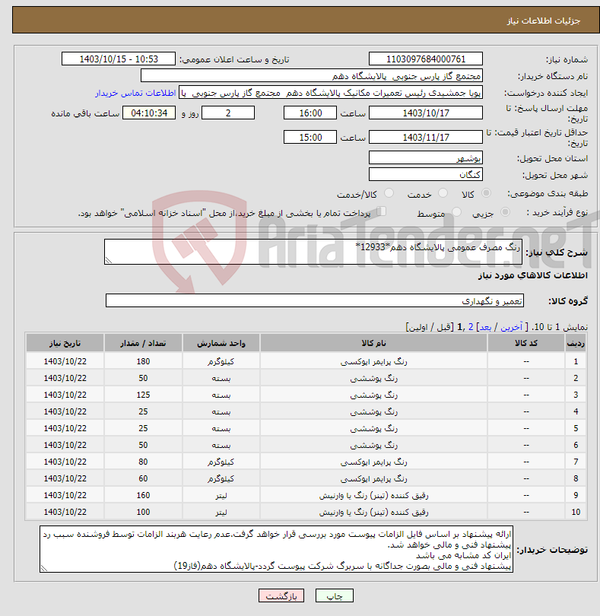
Task: Click the واحد شمارش column header
Action: (221, 343)
